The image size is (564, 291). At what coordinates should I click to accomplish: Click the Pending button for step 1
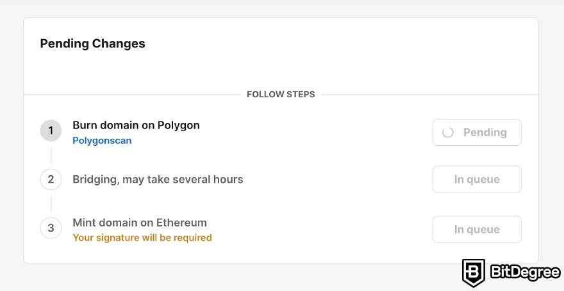[477, 132]
